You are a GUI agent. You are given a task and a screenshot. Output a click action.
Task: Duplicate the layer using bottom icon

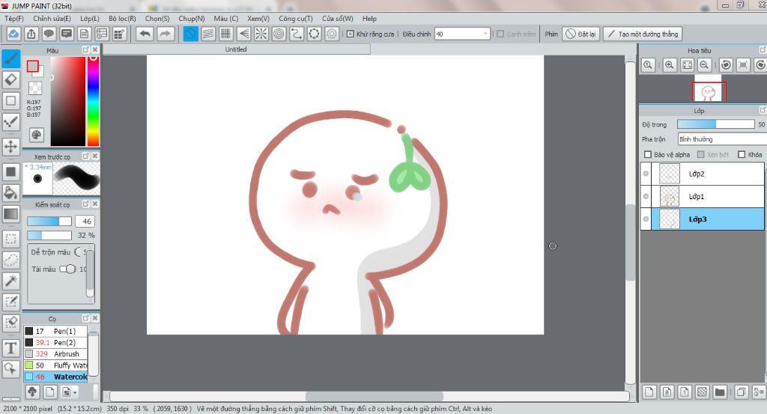(741, 392)
